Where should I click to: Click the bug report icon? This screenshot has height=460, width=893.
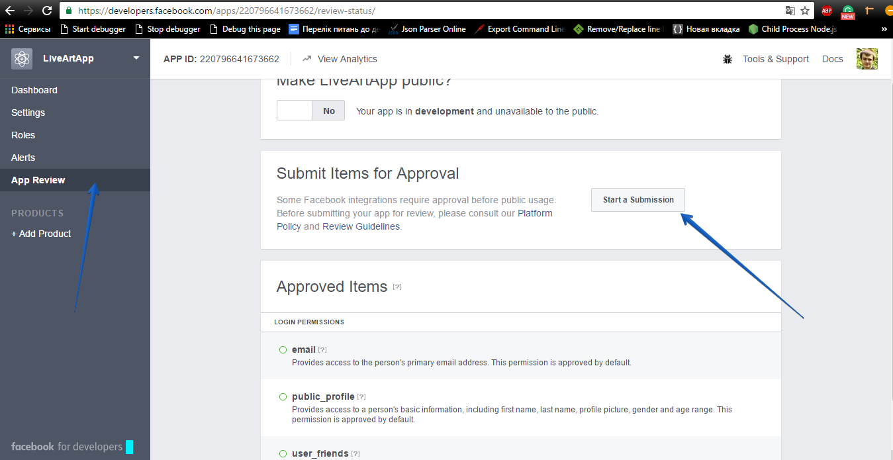[728, 59]
